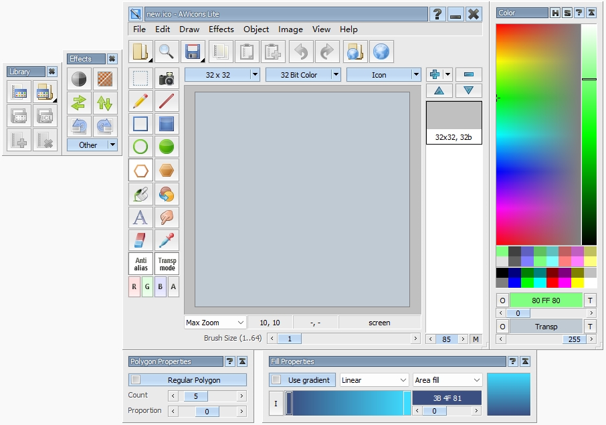Click the Other button in Effects panel

(92, 145)
